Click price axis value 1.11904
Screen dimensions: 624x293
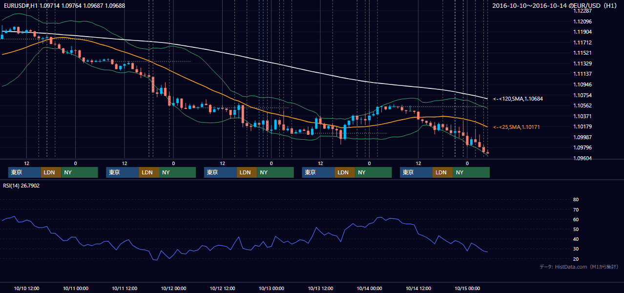[582, 32]
